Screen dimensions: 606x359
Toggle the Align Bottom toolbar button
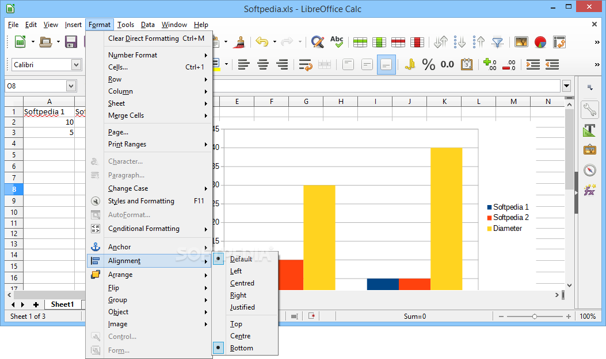(386, 64)
